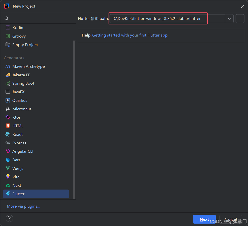Screen dimensions: 248x226
Task: Click the generator list vertical scrollbar
Action: click(74, 120)
